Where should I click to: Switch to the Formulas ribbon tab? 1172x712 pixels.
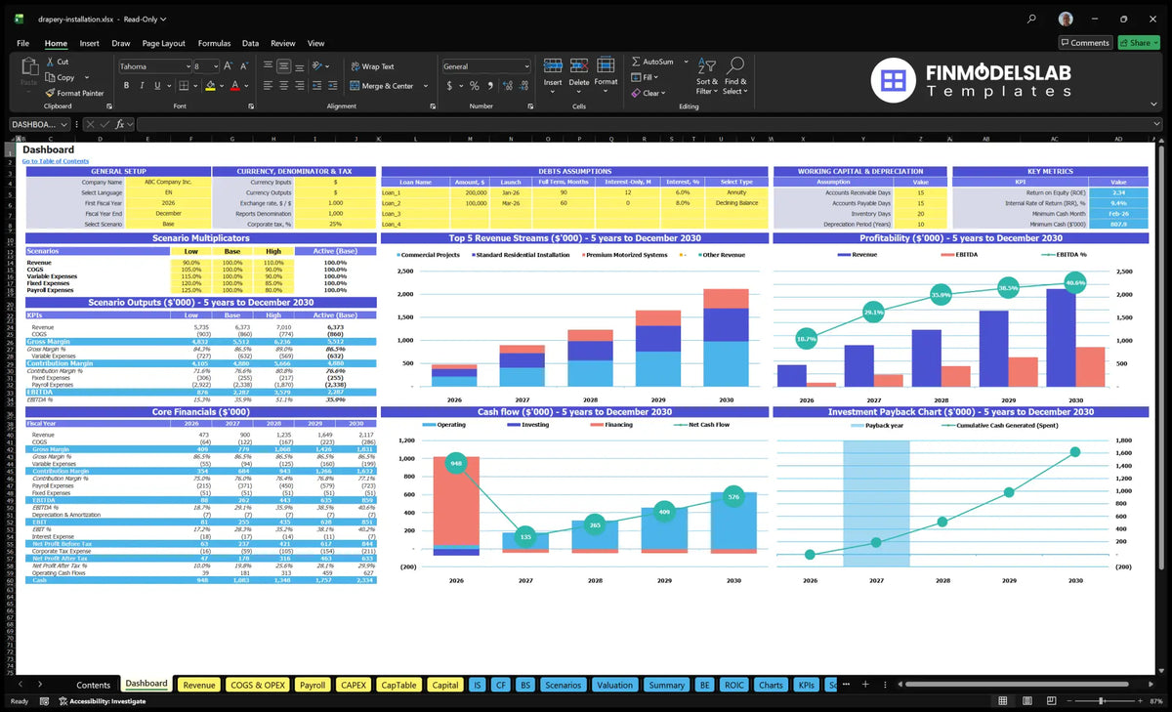[x=214, y=43]
